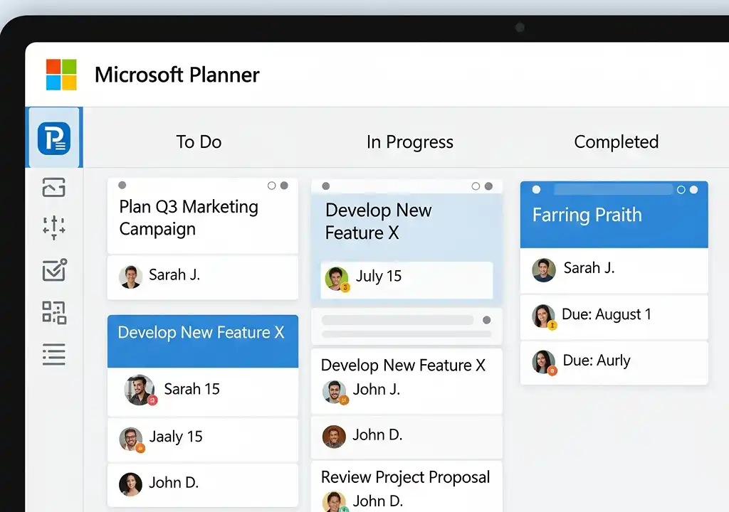Screen dimensions: 729x512
Task: Select the July 15 due date
Action: (x=379, y=276)
